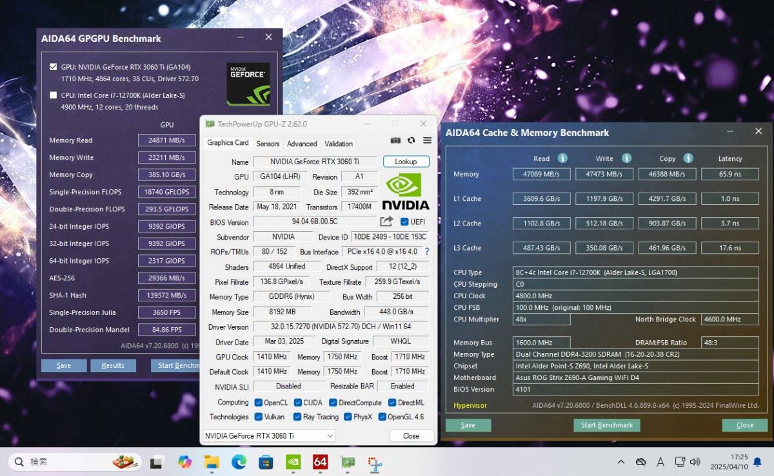Open Microsoft Edge from the taskbar
Viewport: 774px width, 476px height.
click(x=239, y=462)
